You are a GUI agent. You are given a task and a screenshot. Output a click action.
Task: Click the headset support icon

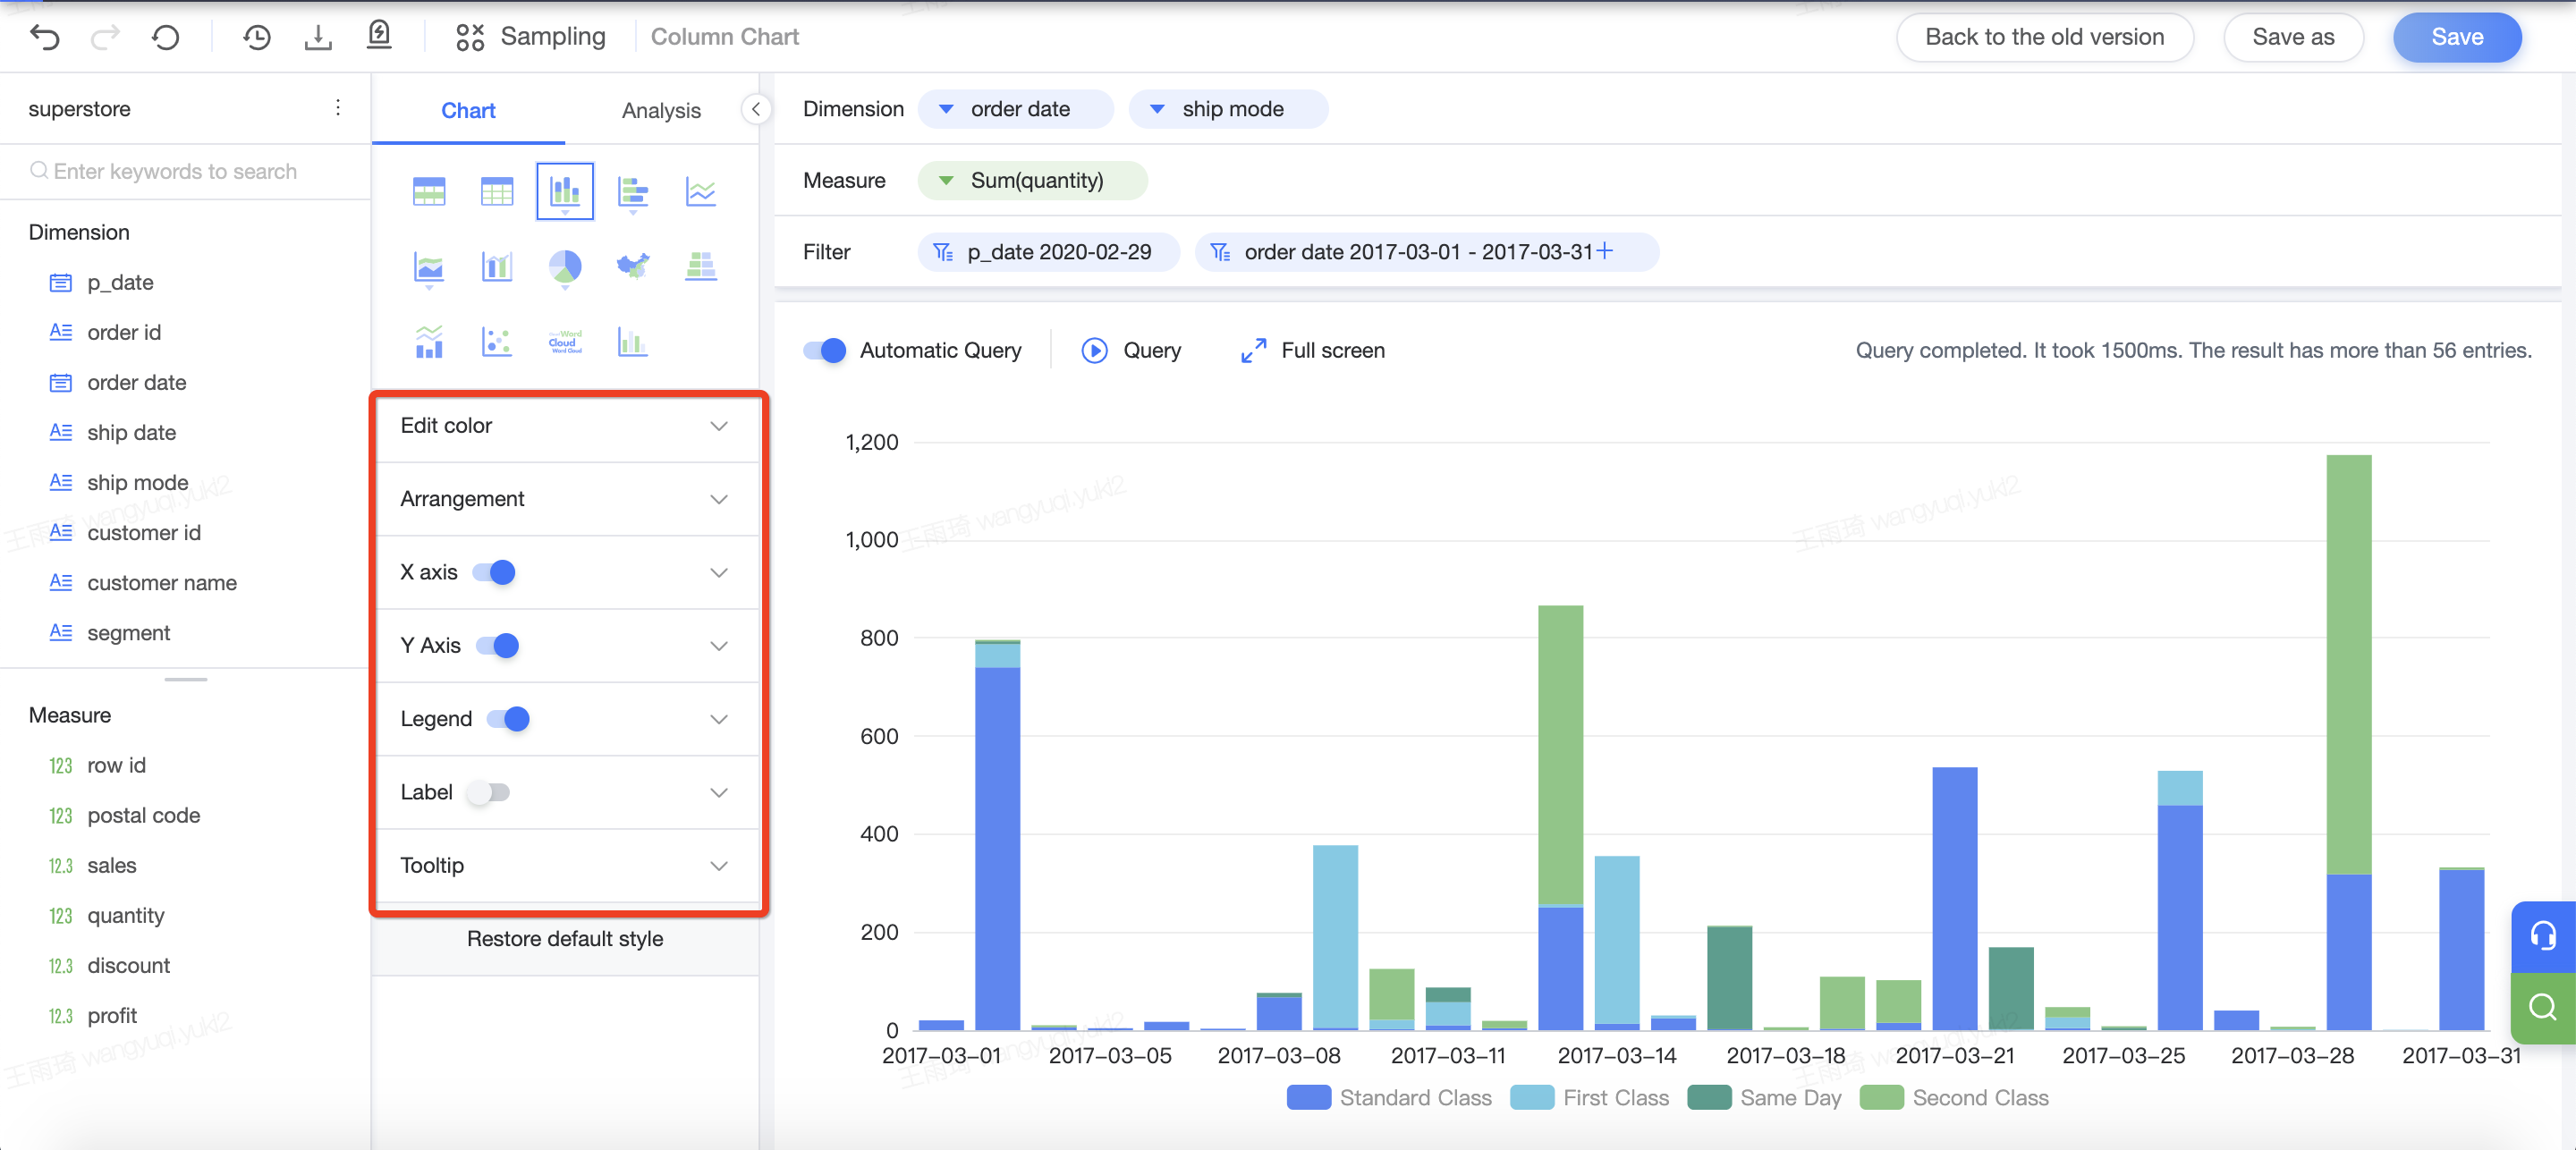point(2542,936)
